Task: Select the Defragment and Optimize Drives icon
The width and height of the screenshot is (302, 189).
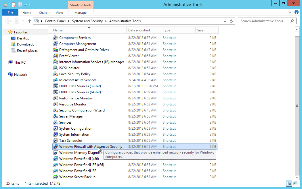Action: pos(56,50)
